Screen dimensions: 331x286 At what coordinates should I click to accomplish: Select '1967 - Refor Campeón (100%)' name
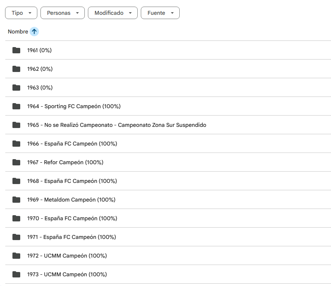tap(65, 162)
